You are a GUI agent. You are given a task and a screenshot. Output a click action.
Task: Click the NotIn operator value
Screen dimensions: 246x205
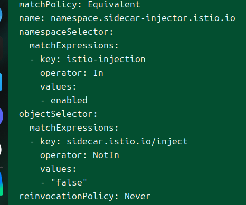[106, 155]
